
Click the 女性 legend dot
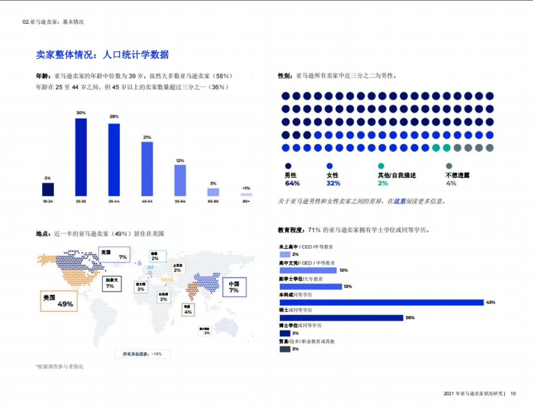[330, 166]
